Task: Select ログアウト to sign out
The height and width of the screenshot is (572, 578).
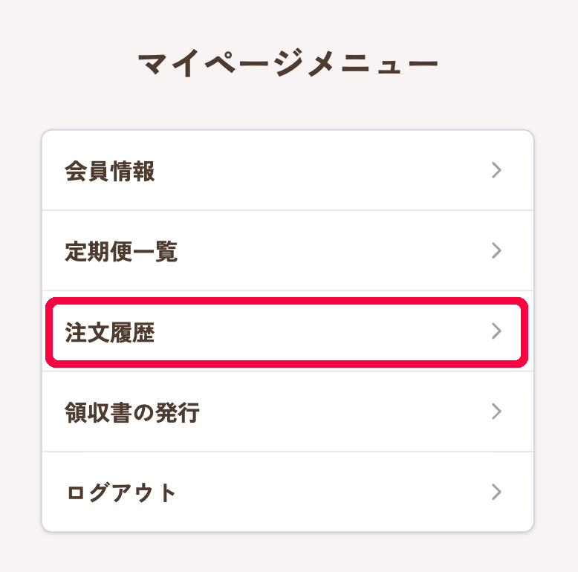Action: (x=288, y=492)
